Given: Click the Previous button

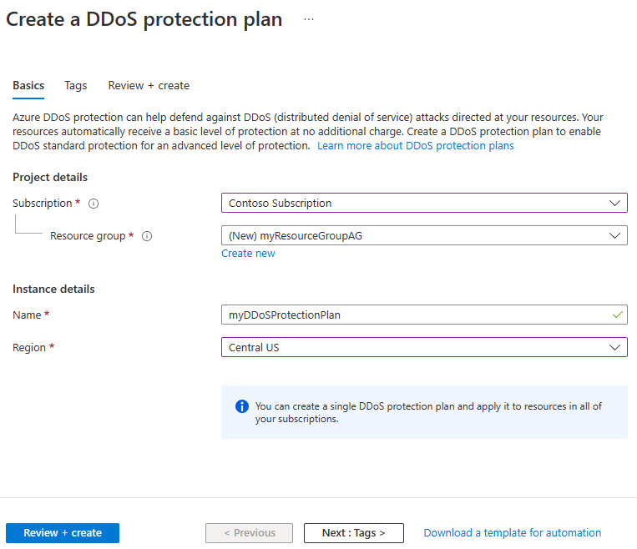Looking at the screenshot, I should (249, 533).
